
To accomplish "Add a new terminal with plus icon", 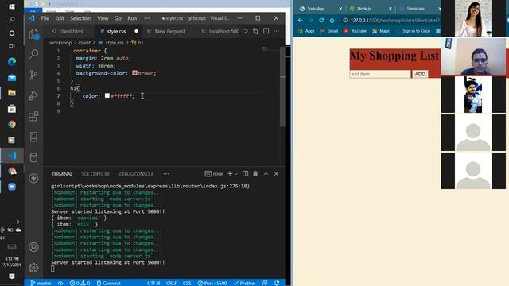I will pyautogui.click(x=230, y=174).
